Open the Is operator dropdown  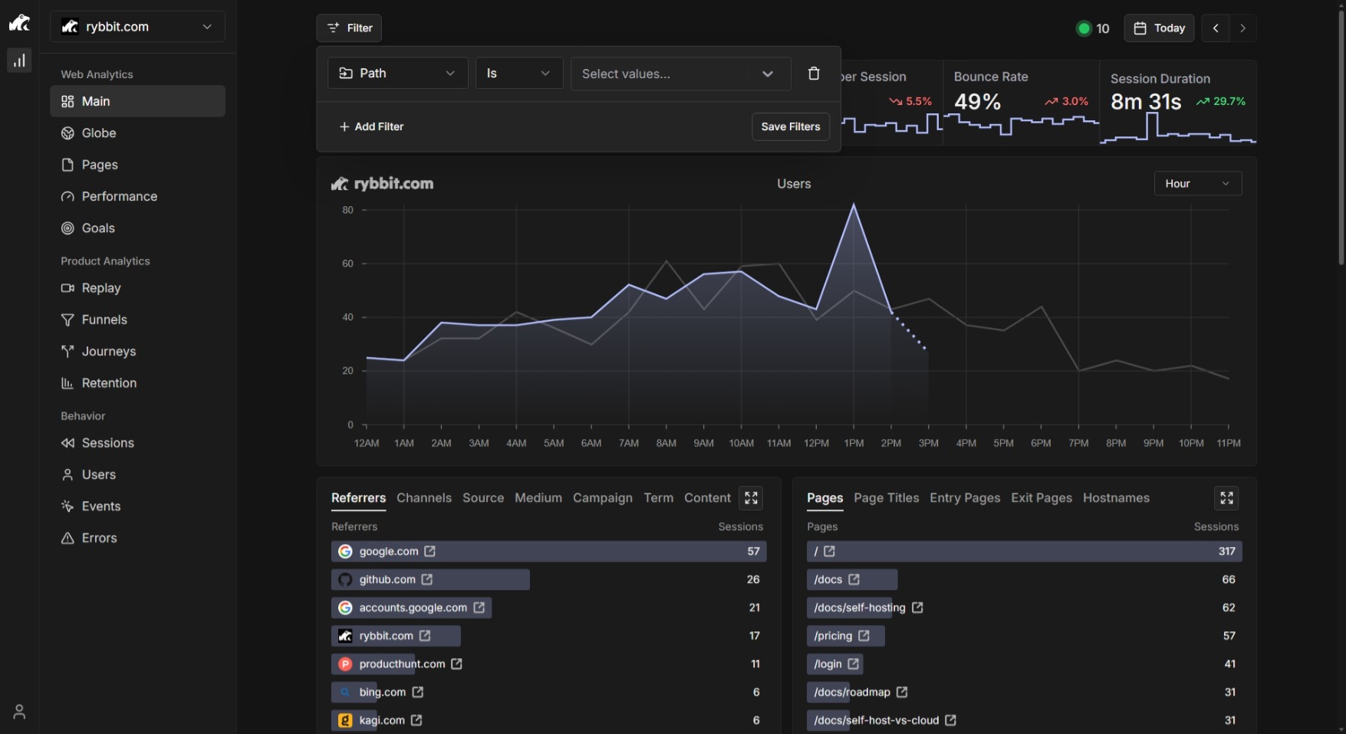point(518,74)
